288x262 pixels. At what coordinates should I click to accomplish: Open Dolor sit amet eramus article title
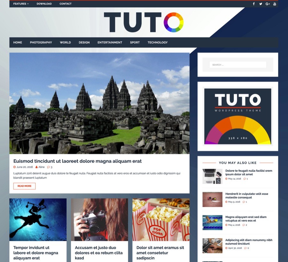[160, 253]
